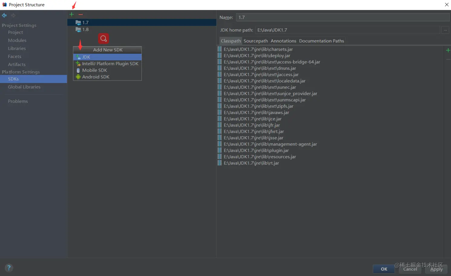The height and width of the screenshot is (276, 451).
Task: Click the red minus to remove the SDK
Action: pyautogui.click(x=80, y=14)
